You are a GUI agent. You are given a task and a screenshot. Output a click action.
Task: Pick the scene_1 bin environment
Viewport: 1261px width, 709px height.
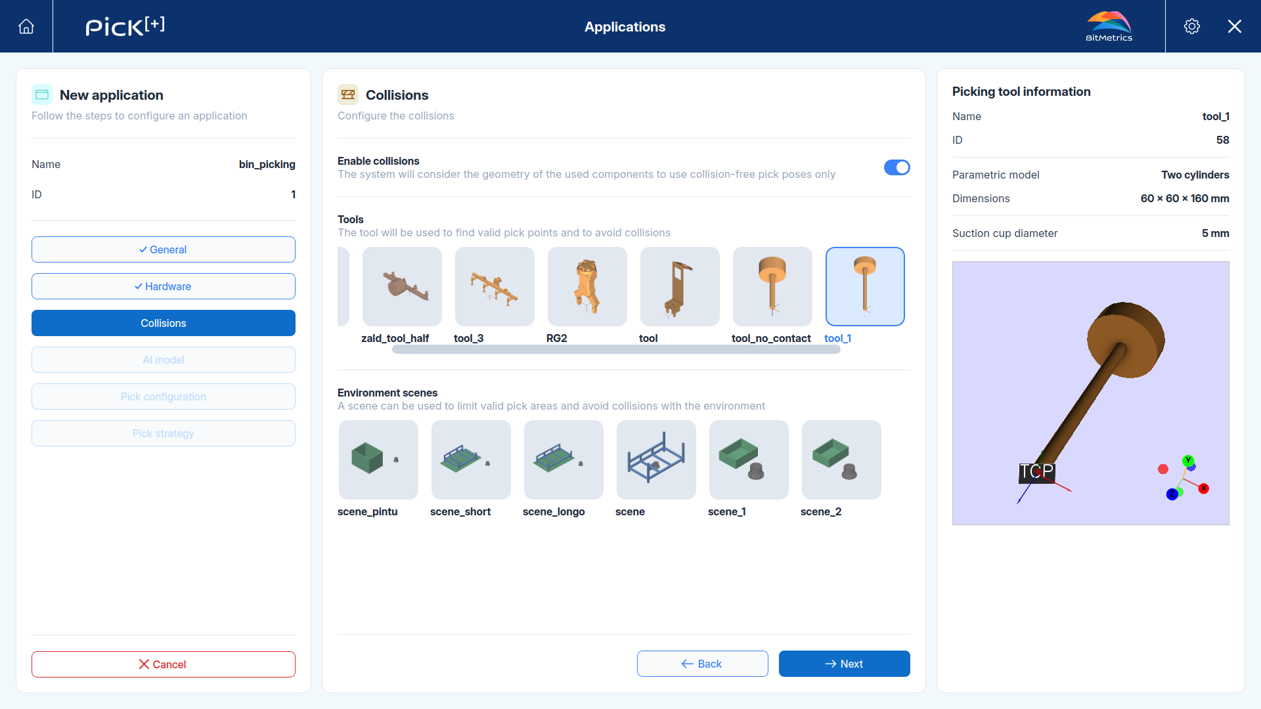coord(749,460)
